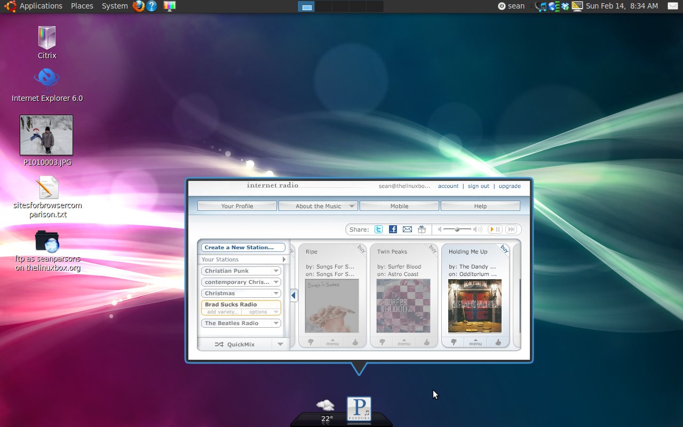Click the upgrade link
683x427 pixels.
(510, 186)
